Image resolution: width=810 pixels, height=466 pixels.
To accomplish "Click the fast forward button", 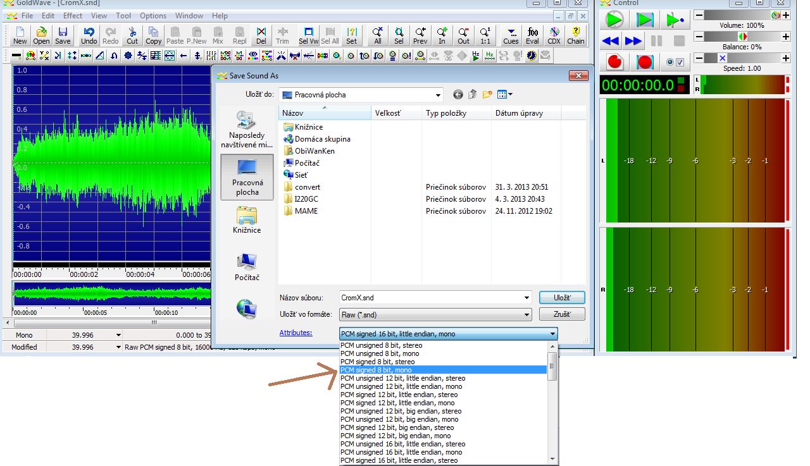I will tap(633, 41).
